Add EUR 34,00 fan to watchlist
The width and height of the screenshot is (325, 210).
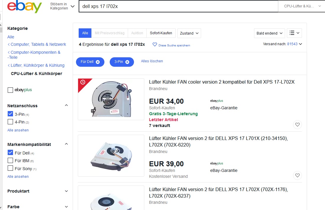tap(297, 125)
